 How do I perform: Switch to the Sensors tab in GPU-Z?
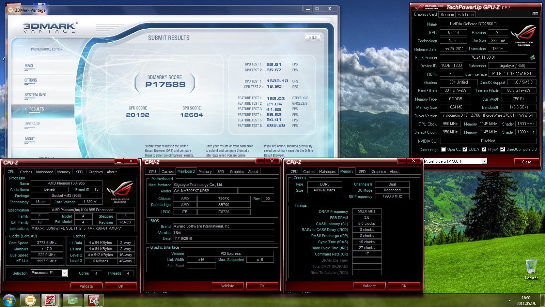click(x=447, y=15)
